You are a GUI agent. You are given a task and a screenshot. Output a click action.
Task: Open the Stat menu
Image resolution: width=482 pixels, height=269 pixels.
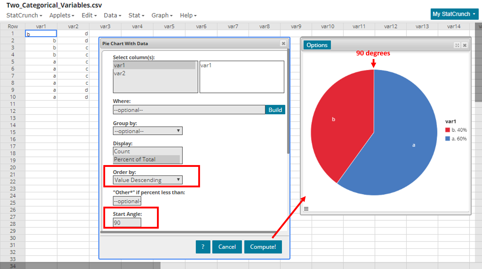136,15
